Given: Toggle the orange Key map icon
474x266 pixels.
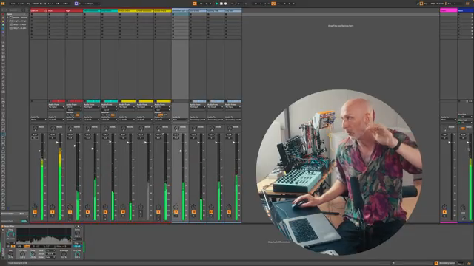Looking at the screenshot, I should click(x=421, y=4).
